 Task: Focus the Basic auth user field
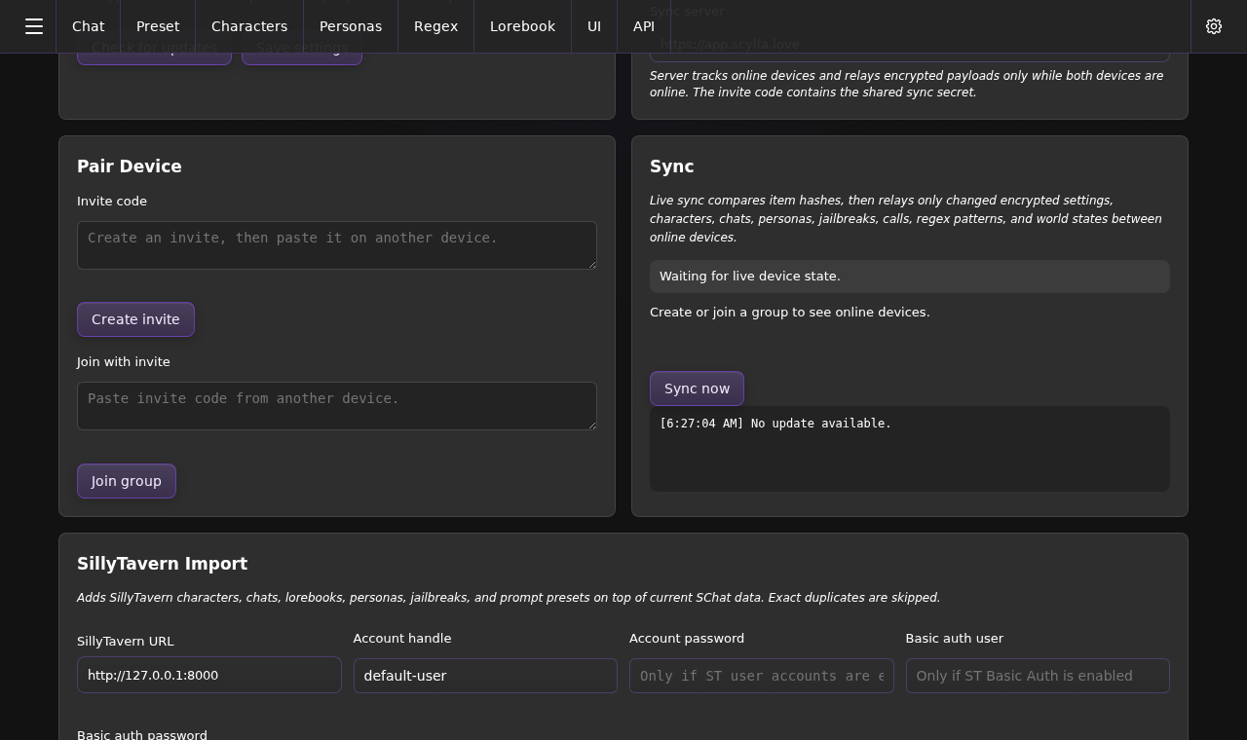(1038, 676)
